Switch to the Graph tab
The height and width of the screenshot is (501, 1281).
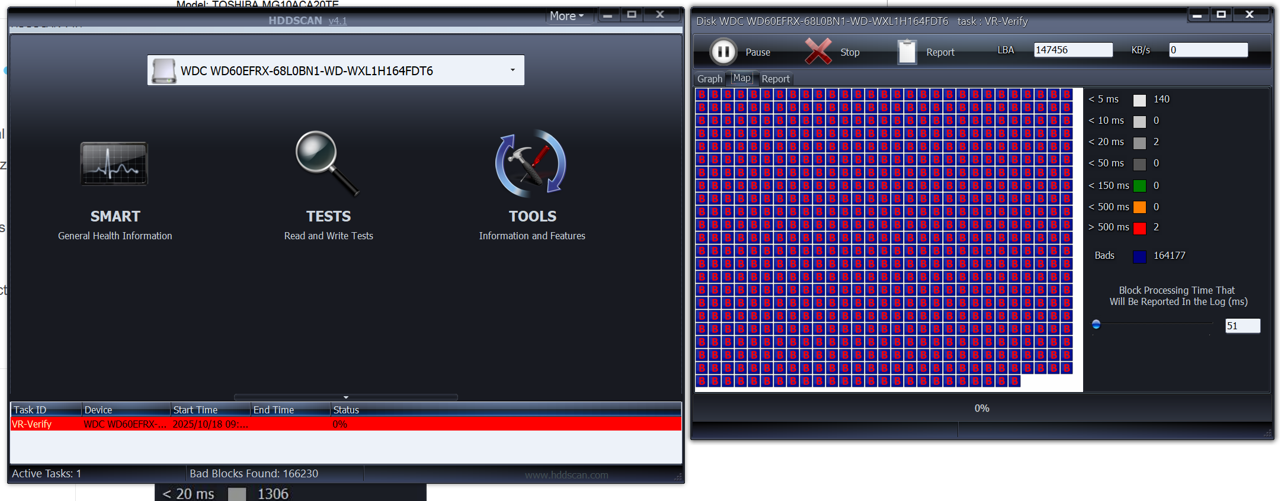click(x=709, y=79)
